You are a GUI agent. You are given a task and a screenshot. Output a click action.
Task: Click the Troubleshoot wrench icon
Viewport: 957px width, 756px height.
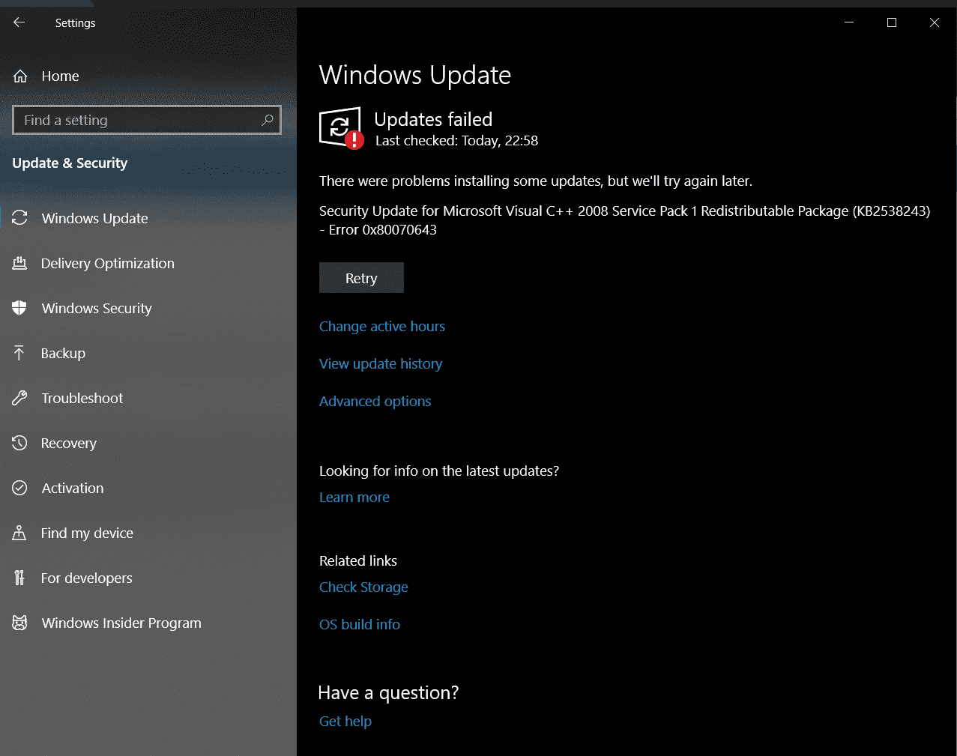tap(19, 398)
